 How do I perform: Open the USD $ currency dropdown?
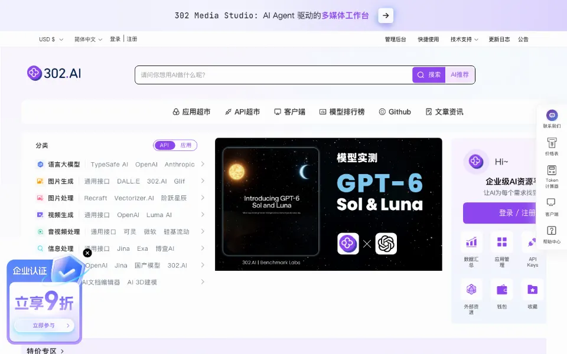click(51, 39)
